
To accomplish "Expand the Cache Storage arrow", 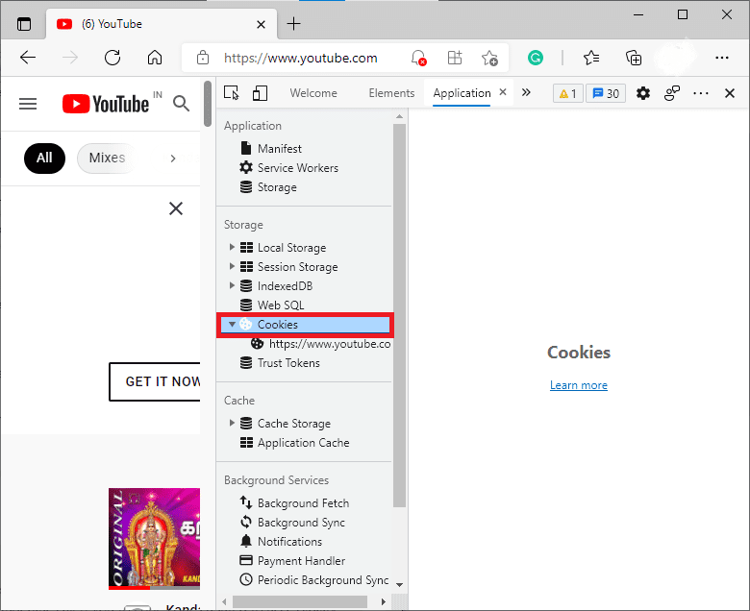I will 232,423.
